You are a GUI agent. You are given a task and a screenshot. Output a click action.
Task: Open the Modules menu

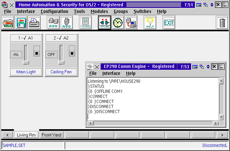(99, 11)
